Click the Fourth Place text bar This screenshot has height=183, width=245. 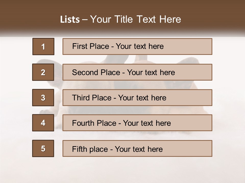pos(137,123)
